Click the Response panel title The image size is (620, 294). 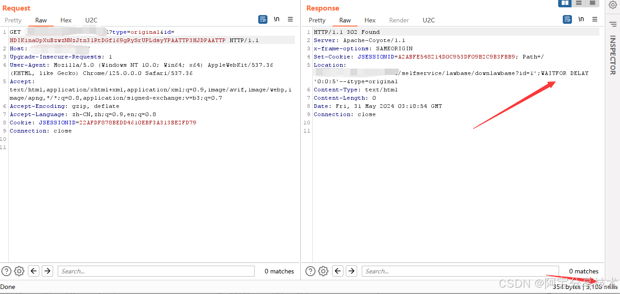[x=323, y=8]
